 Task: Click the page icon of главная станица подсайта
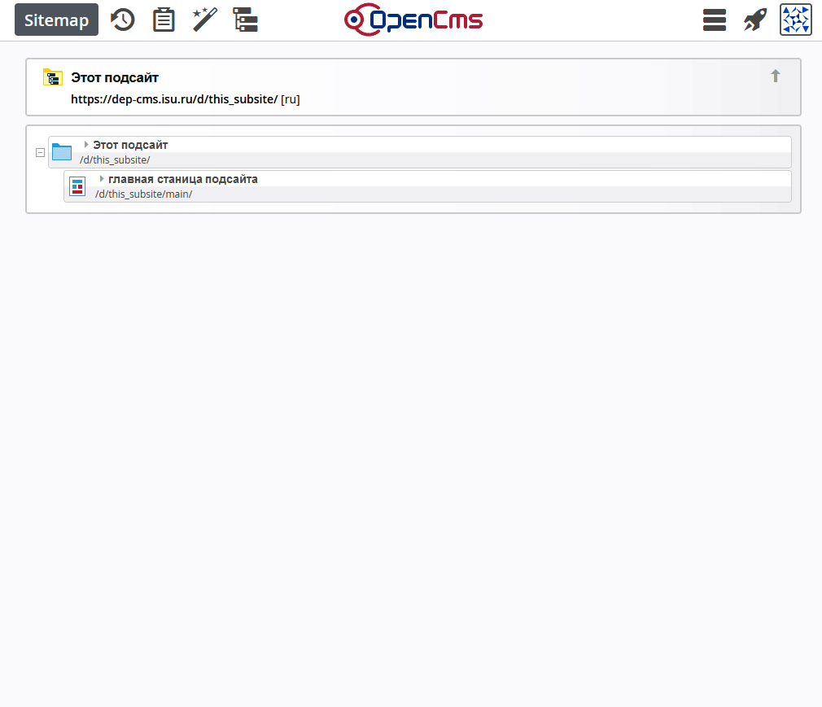(77, 186)
